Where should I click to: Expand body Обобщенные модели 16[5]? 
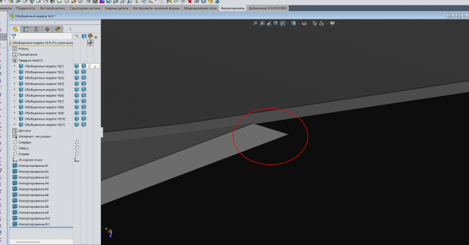click(x=15, y=89)
